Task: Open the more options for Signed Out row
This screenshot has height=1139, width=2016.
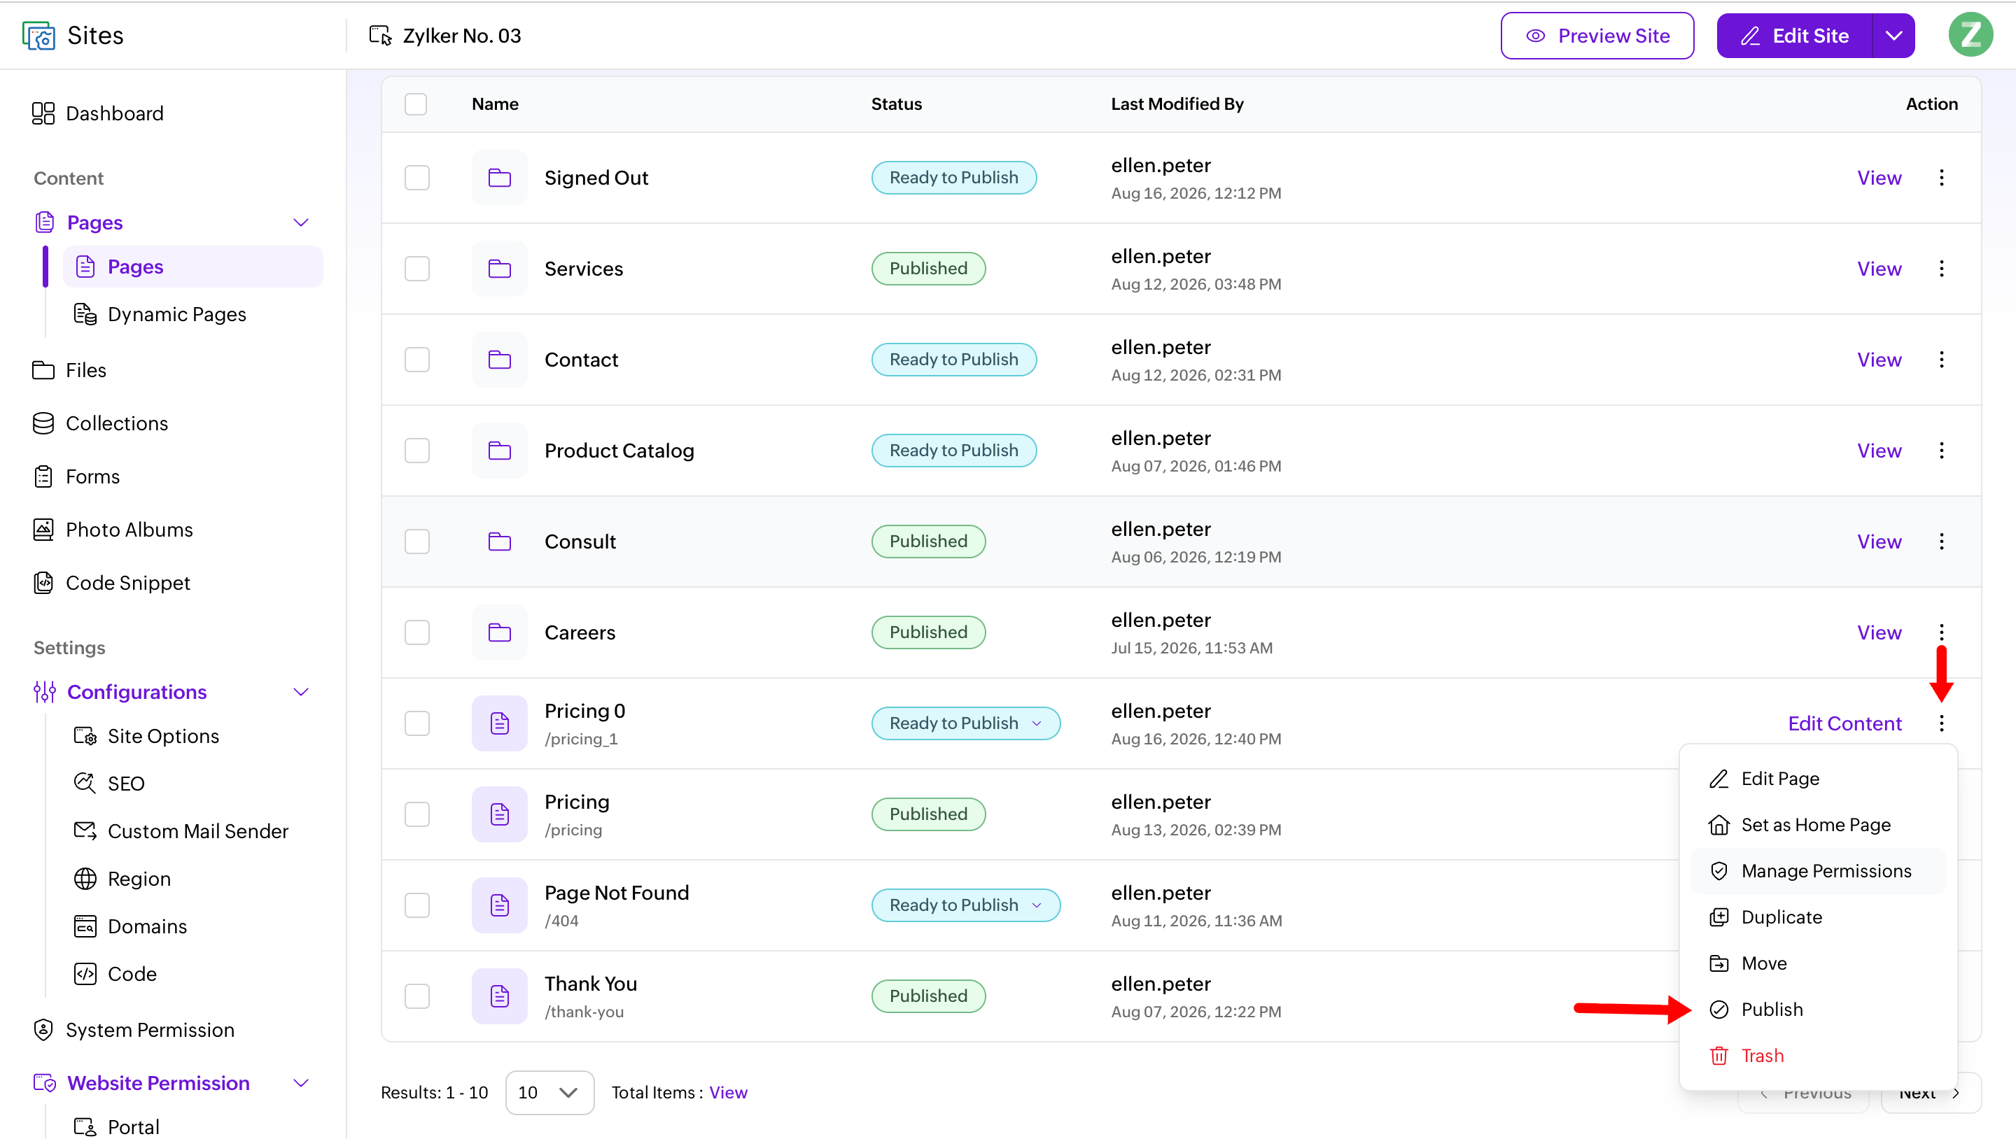Action: tap(1941, 178)
